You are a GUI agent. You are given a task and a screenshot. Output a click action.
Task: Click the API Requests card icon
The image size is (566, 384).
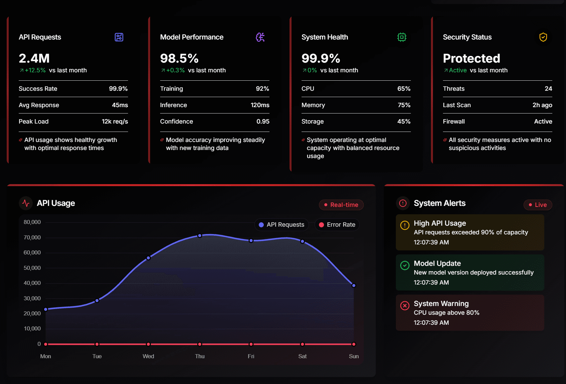120,37
